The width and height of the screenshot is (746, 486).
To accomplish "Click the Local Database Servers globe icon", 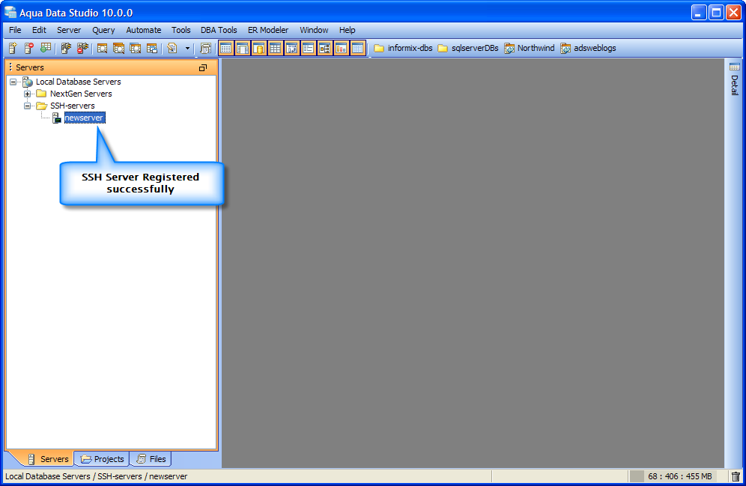I will tap(28, 82).
